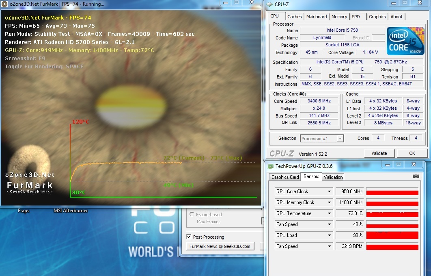431x276 pixels.
Task: Click the GPU Core Clock red graph bar
Action: coord(392,191)
